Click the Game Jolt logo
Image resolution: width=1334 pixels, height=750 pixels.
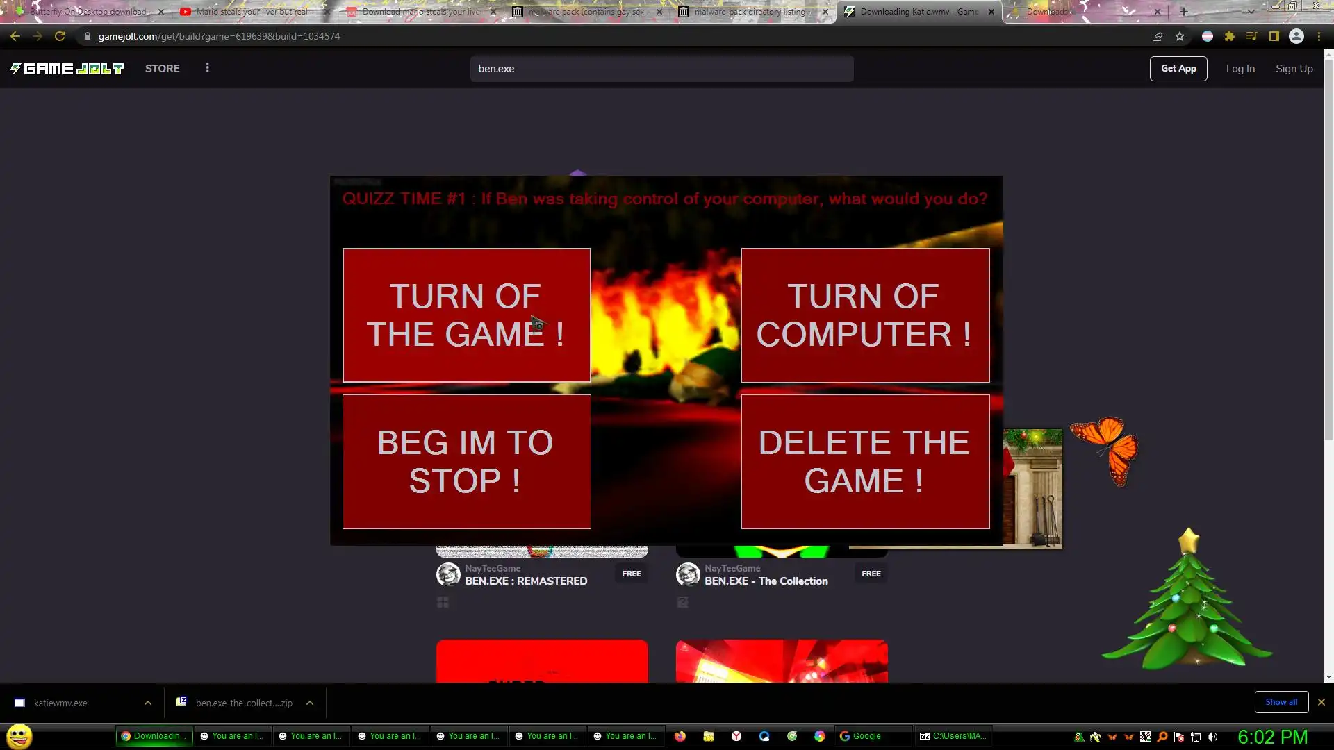[67, 68]
